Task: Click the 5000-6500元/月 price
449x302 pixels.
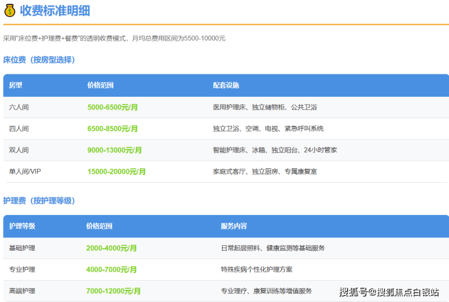Action: (112, 107)
